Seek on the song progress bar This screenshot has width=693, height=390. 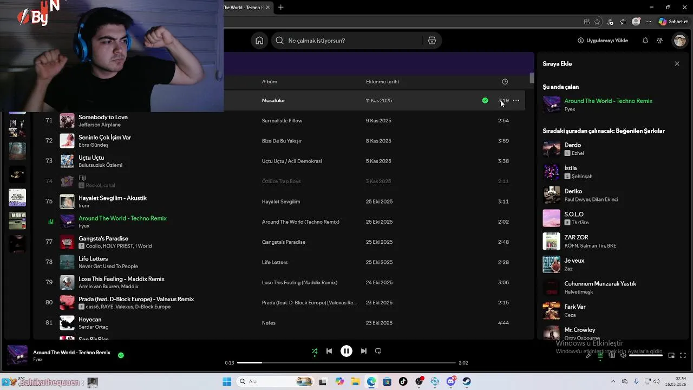346,363
